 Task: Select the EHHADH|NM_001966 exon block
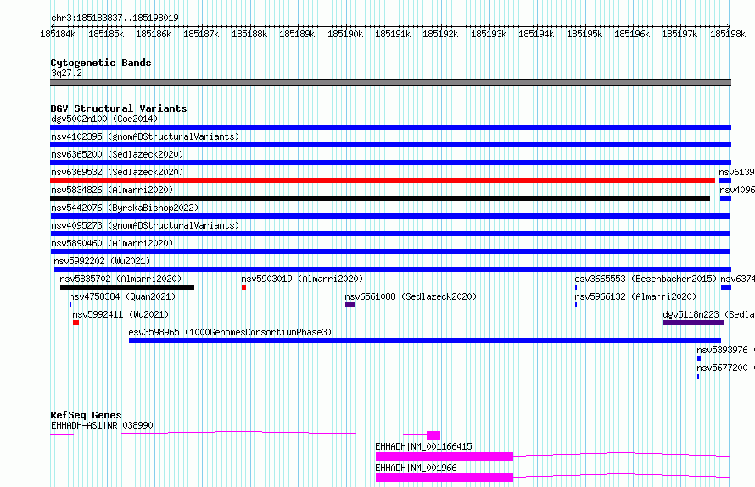pos(445,478)
